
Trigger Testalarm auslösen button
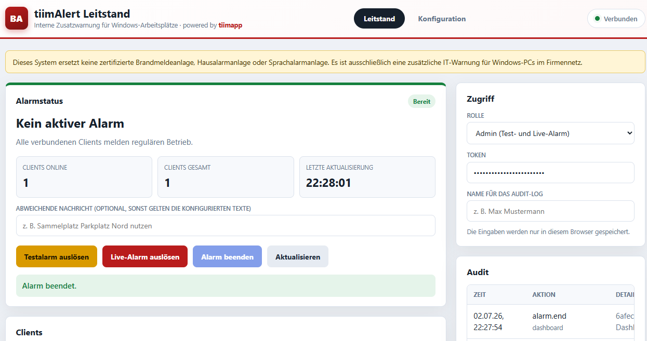[57, 256]
